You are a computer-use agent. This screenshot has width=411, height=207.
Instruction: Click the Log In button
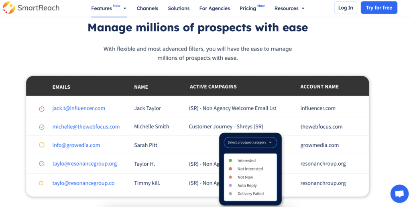point(346,8)
